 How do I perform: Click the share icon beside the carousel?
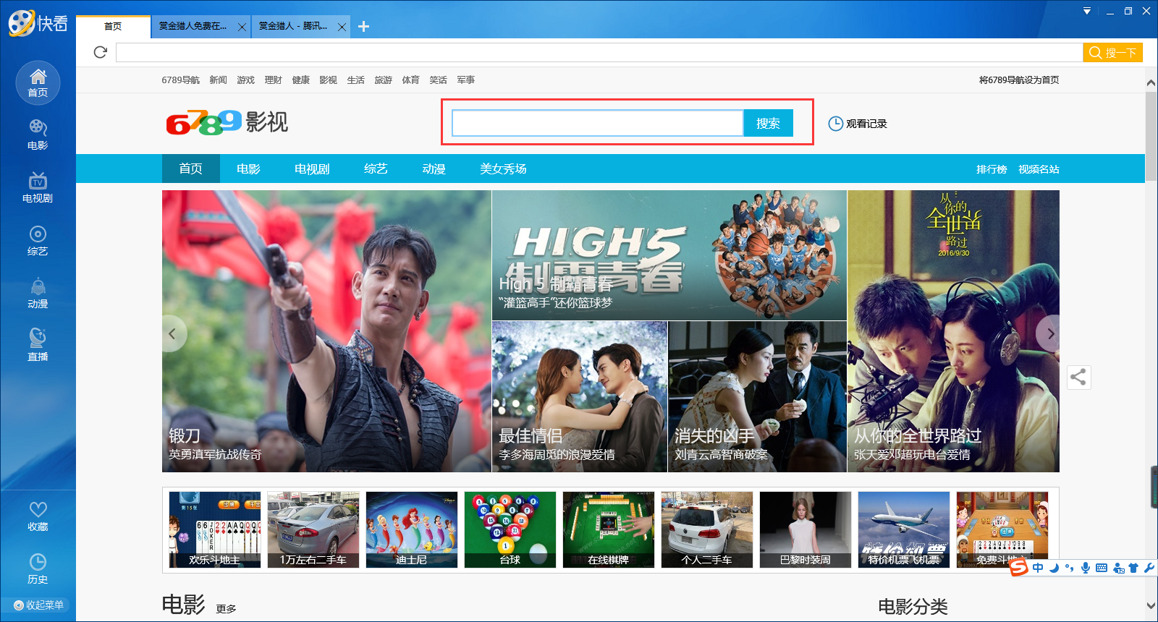[1078, 377]
